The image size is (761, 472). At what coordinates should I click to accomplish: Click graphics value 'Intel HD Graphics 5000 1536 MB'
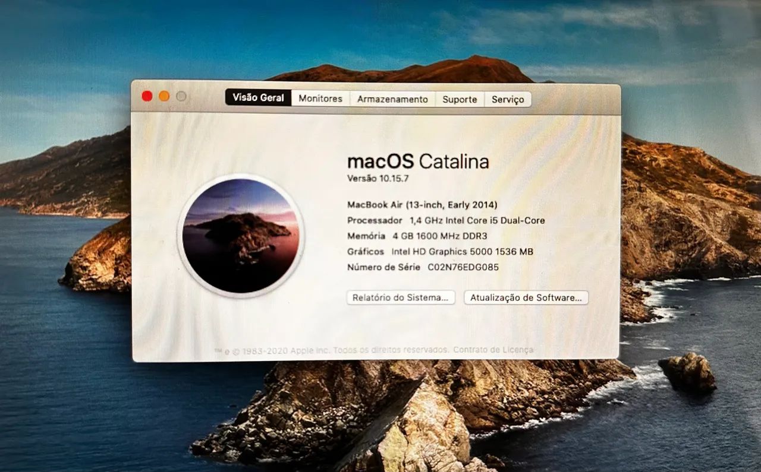coord(462,252)
